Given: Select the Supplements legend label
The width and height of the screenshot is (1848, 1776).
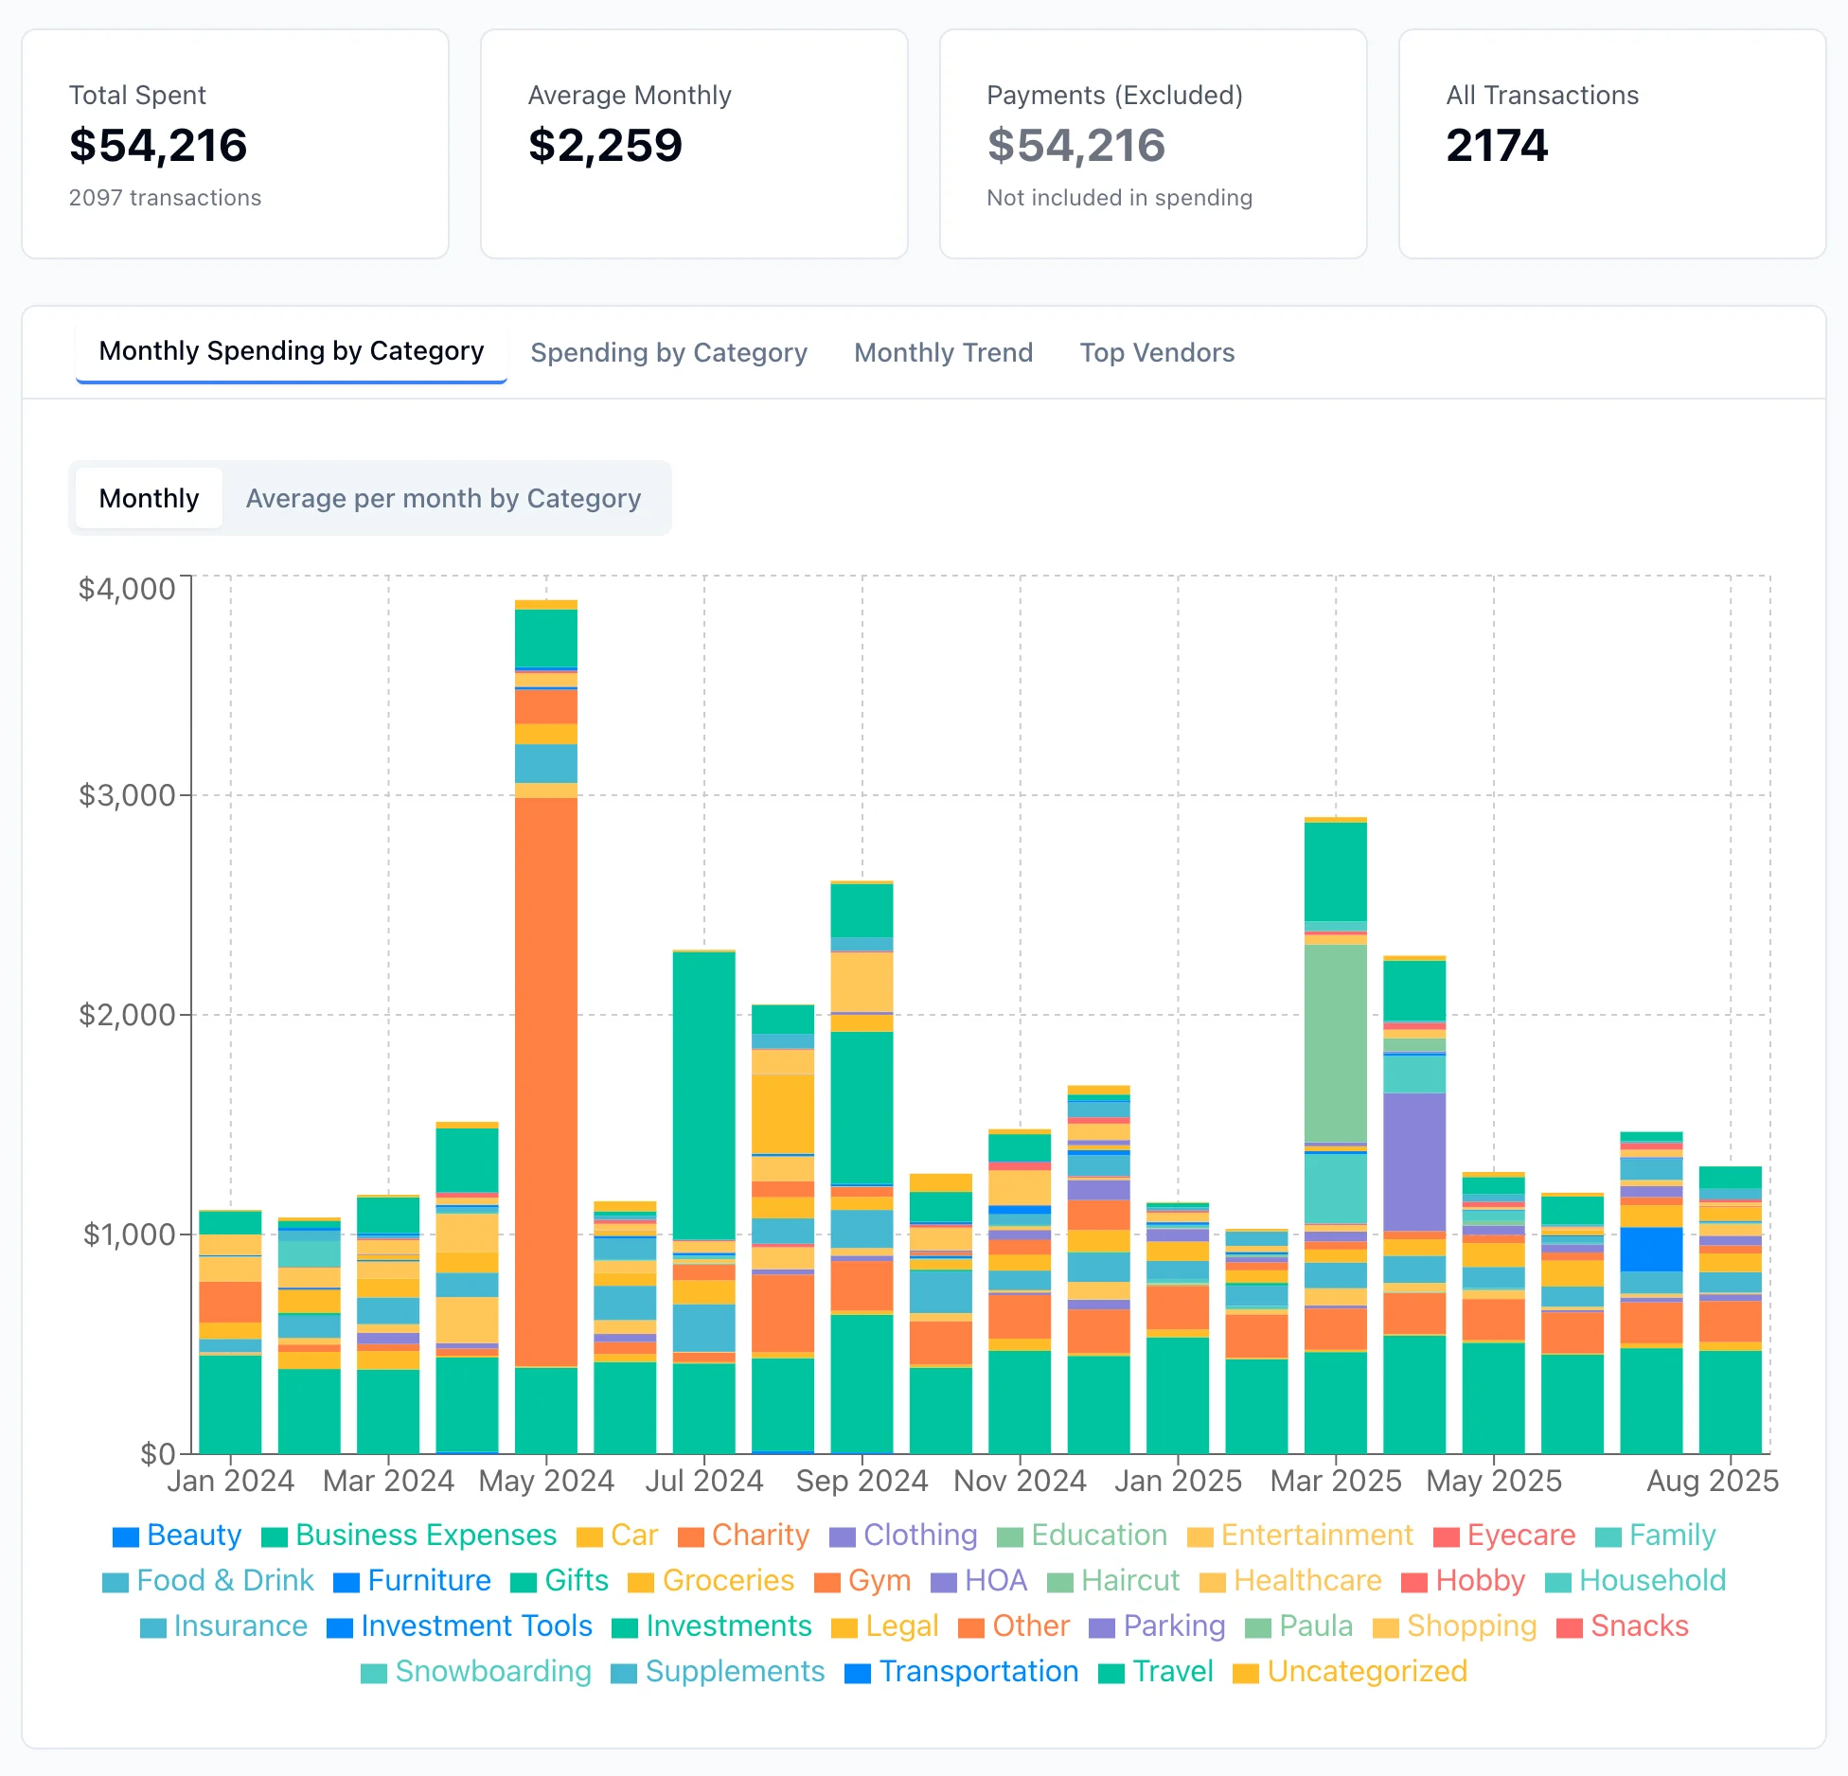Looking at the screenshot, I should pos(735,1671).
